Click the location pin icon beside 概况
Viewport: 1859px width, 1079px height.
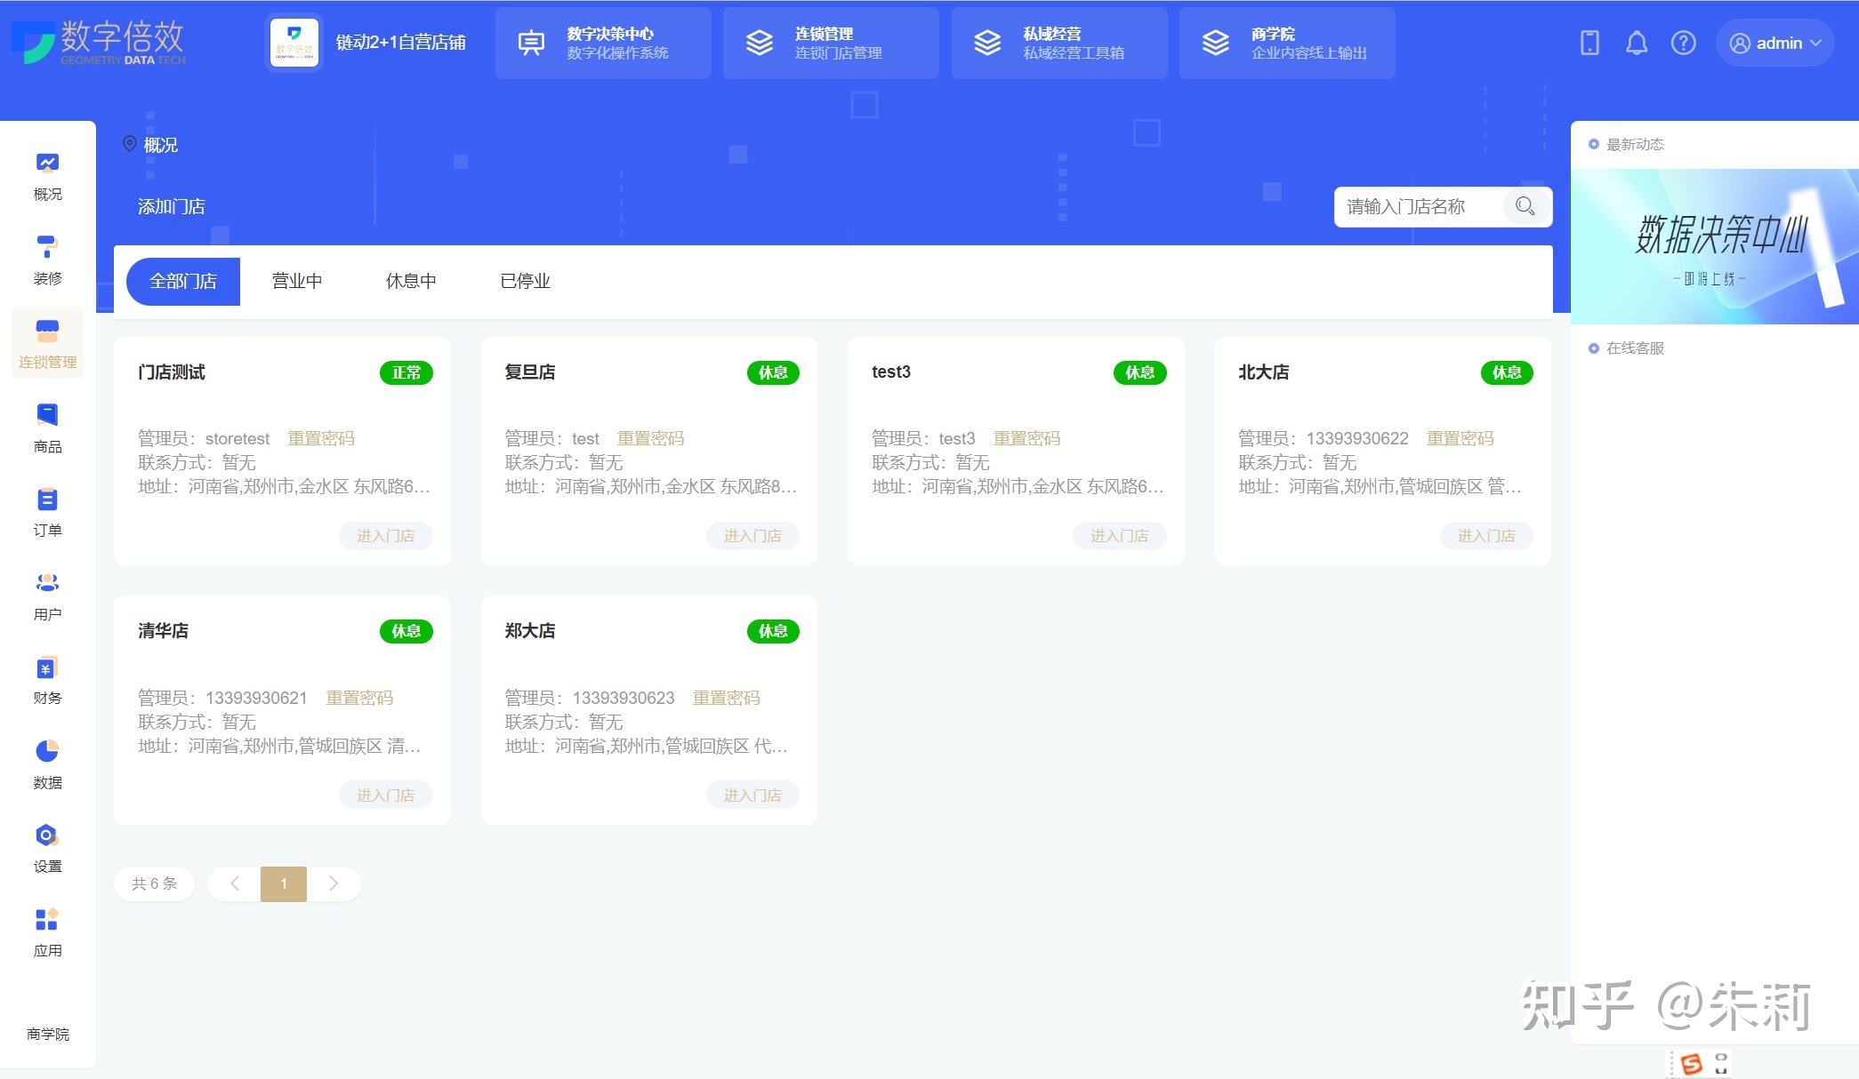click(x=130, y=144)
